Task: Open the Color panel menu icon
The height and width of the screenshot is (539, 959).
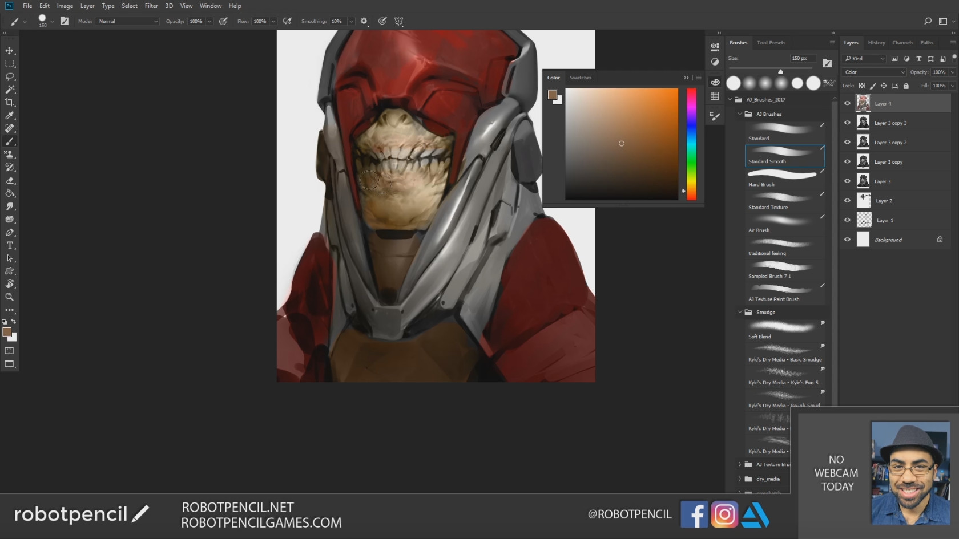Action: 699,78
